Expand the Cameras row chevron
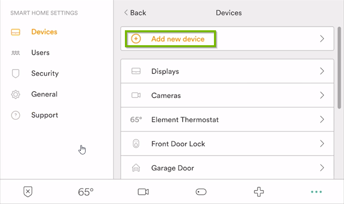344x204 pixels. (322, 95)
